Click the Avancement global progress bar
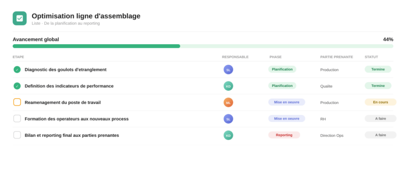406x177 pixels. pyautogui.click(x=203, y=46)
